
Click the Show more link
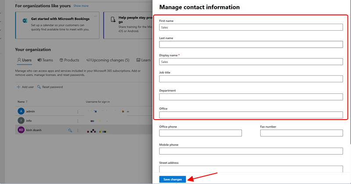tap(81, 6)
